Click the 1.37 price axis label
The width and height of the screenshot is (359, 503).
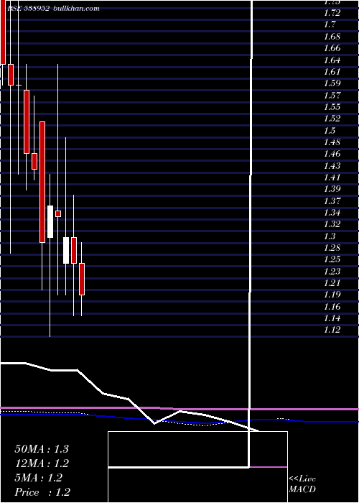click(x=332, y=201)
